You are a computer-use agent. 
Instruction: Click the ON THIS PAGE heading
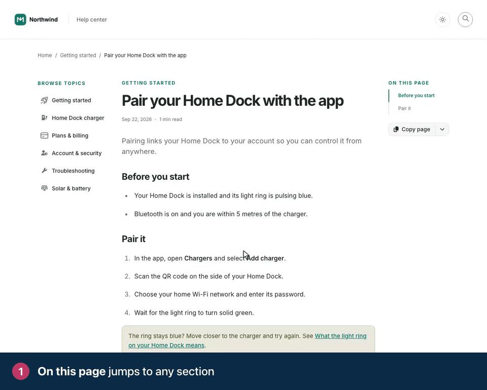408,83
